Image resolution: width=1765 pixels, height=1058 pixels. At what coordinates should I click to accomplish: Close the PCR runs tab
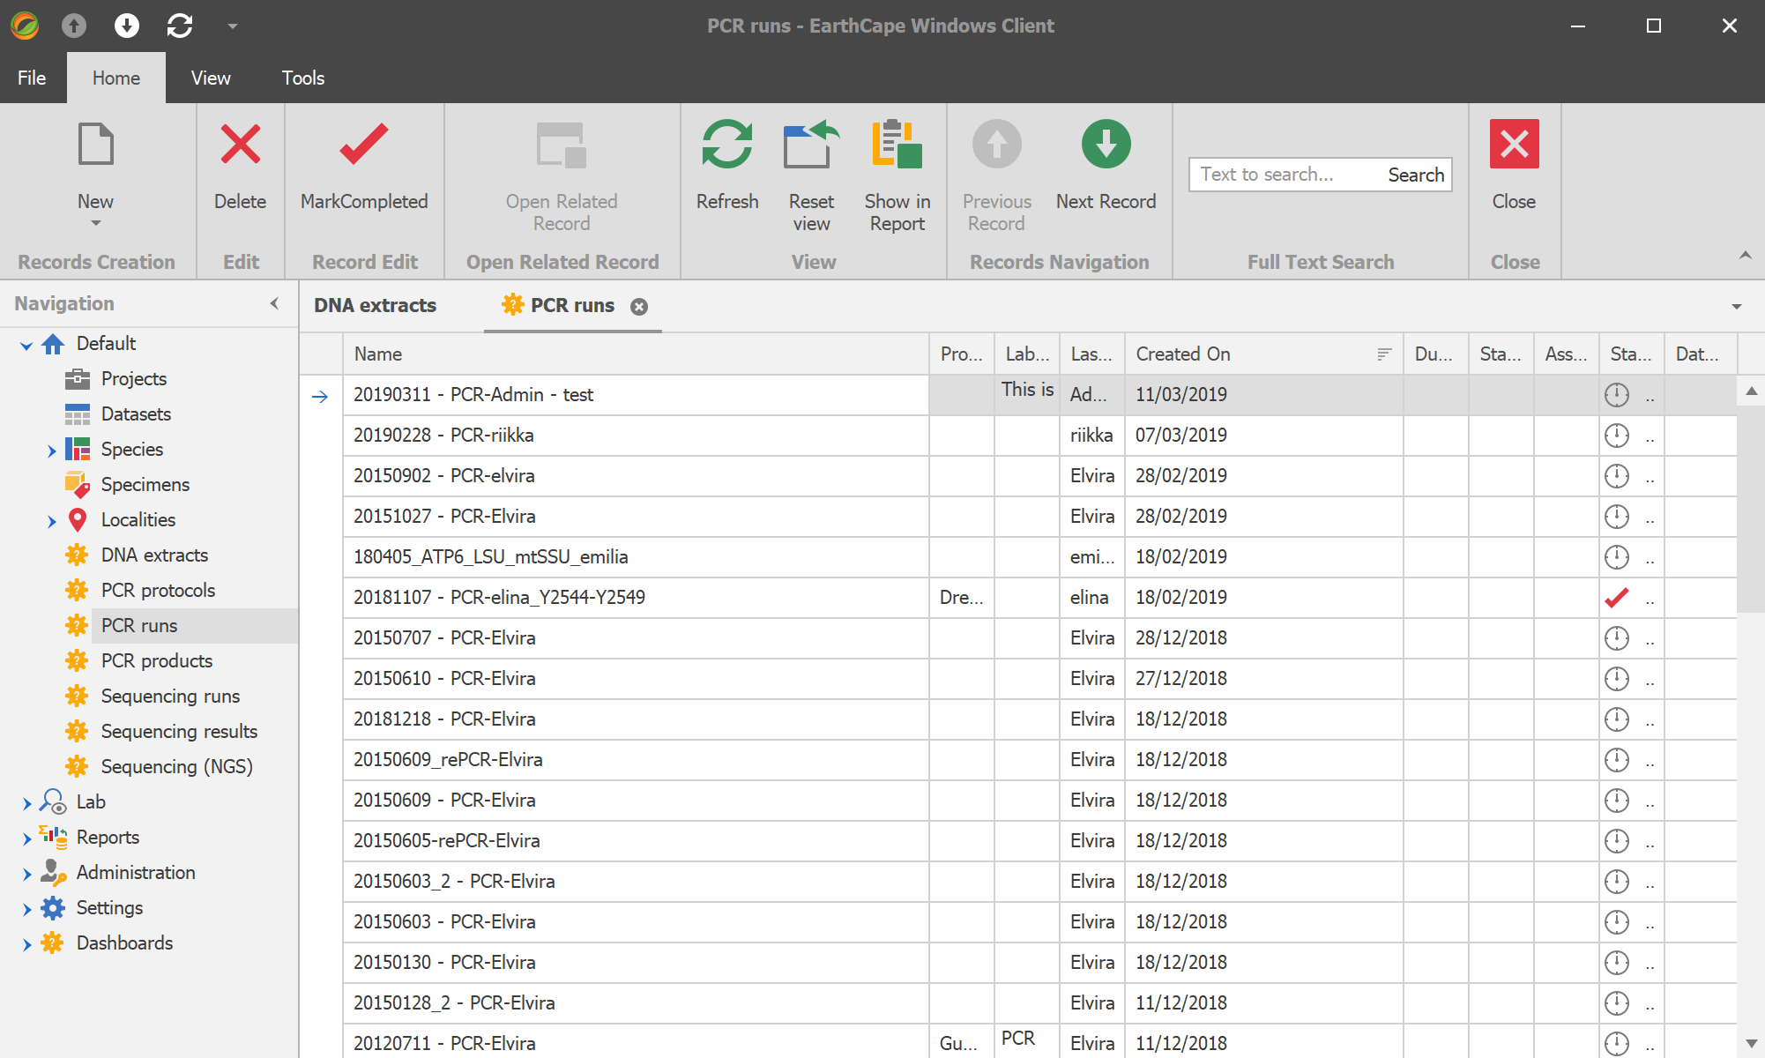pos(639,306)
